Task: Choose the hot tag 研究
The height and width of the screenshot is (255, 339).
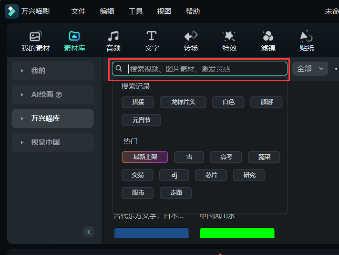Action: pos(249,175)
